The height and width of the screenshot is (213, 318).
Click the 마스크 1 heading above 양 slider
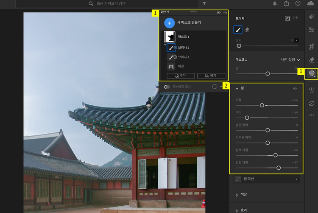coord(241,60)
